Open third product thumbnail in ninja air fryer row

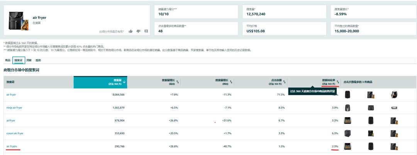(x=394, y=108)
